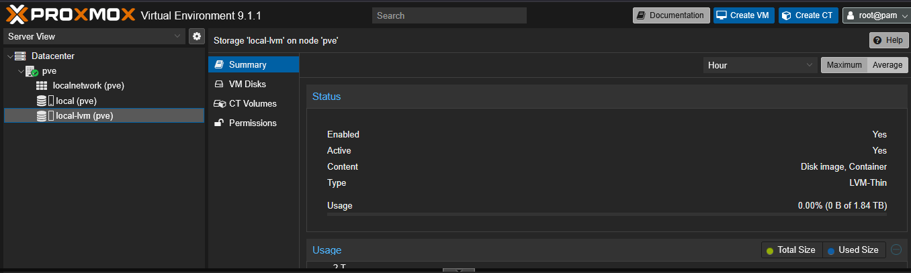Open the Summary tab

coord(254,65)
